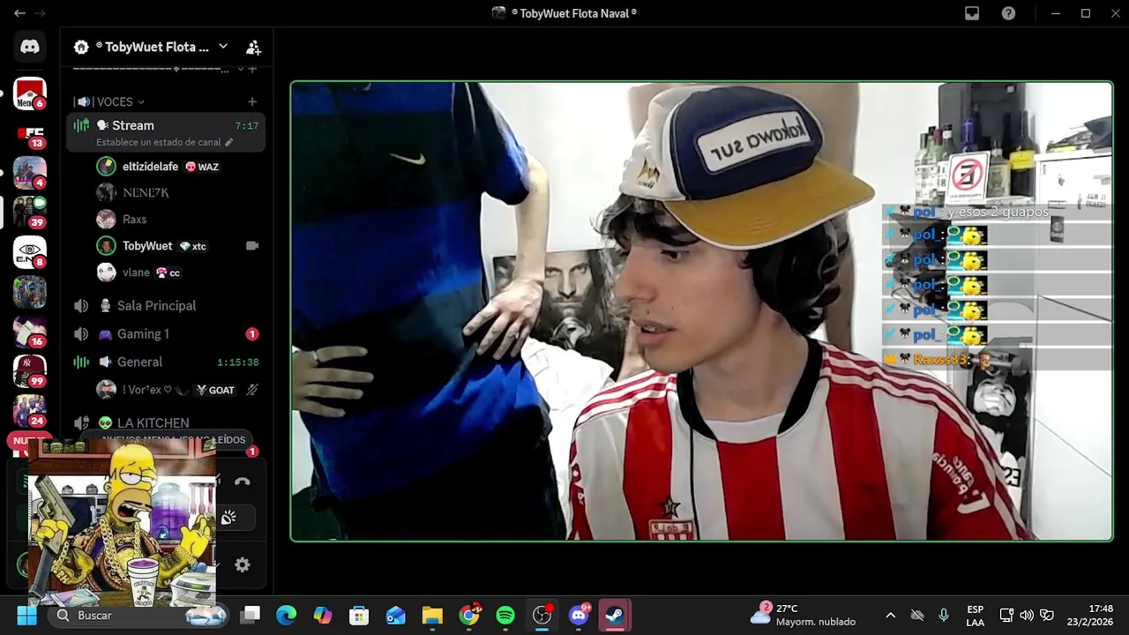Open File Explorer from taskbar
1129x635 pixels.
point(432,616)
